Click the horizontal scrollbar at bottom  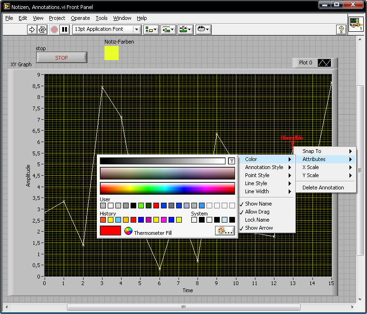(183, 307)
